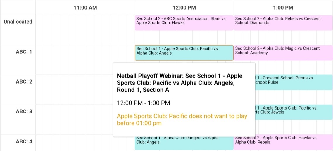Select the Stars vs Hawks unallocated match
This screenshot has height=151, width=333.
click(184, 23)
